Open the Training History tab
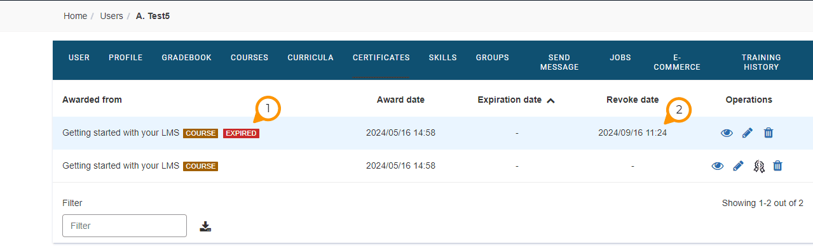The height and width of the screenshot is (246, 813). pyautogui.click(x=761, y=62)
